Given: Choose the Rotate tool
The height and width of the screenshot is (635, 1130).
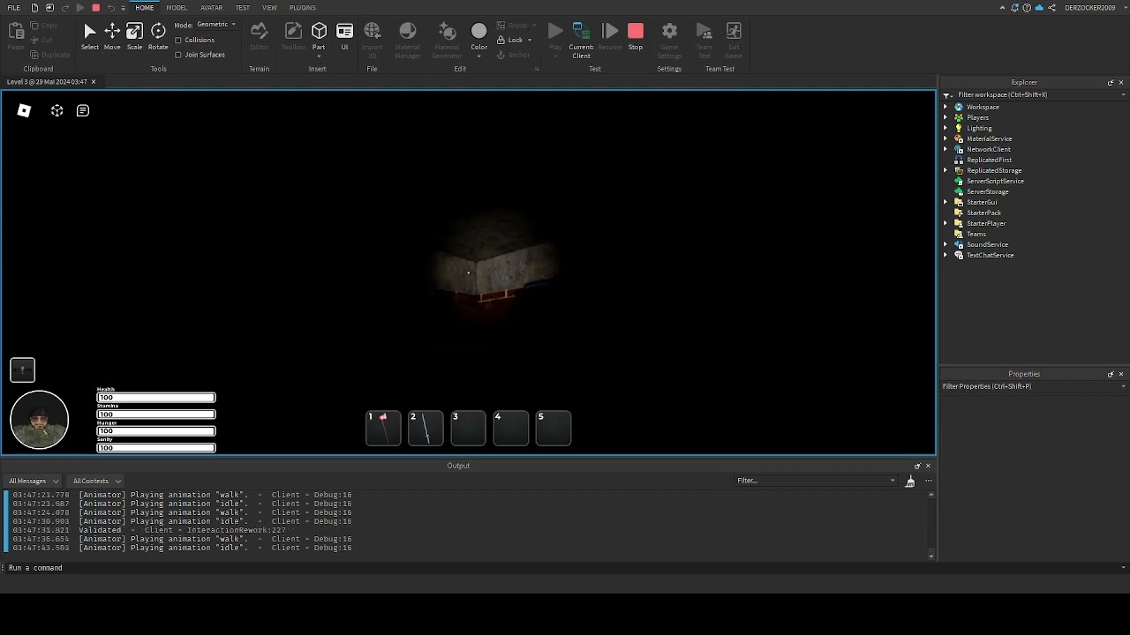Looking at the screenshot, I should coord(158,35).
